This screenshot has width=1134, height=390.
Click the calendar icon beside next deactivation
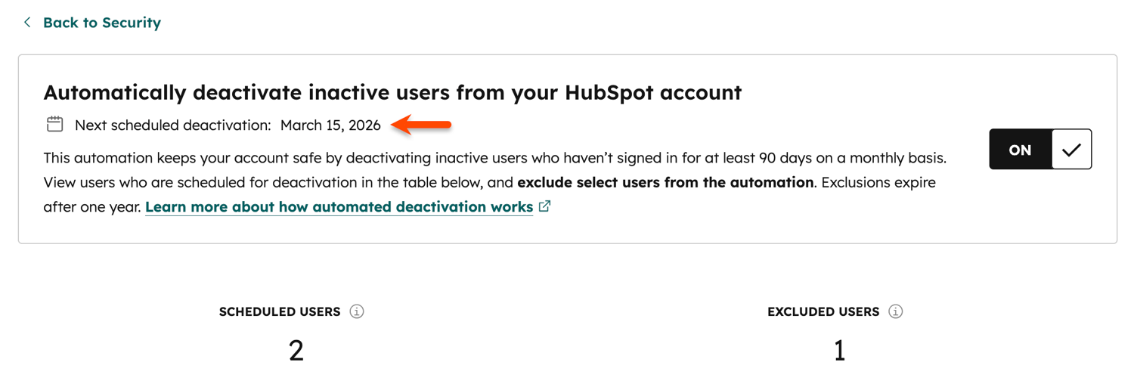pyautogui.click(x=54, y=125)
